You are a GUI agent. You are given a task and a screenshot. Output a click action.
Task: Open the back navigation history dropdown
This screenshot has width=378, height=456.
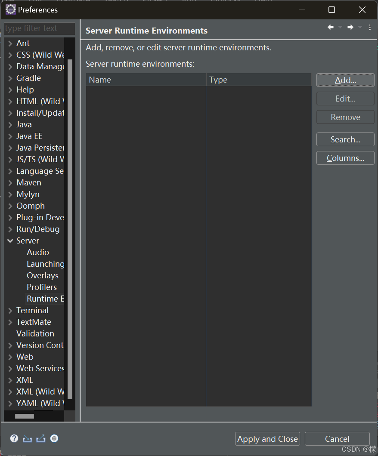[340, 27]
